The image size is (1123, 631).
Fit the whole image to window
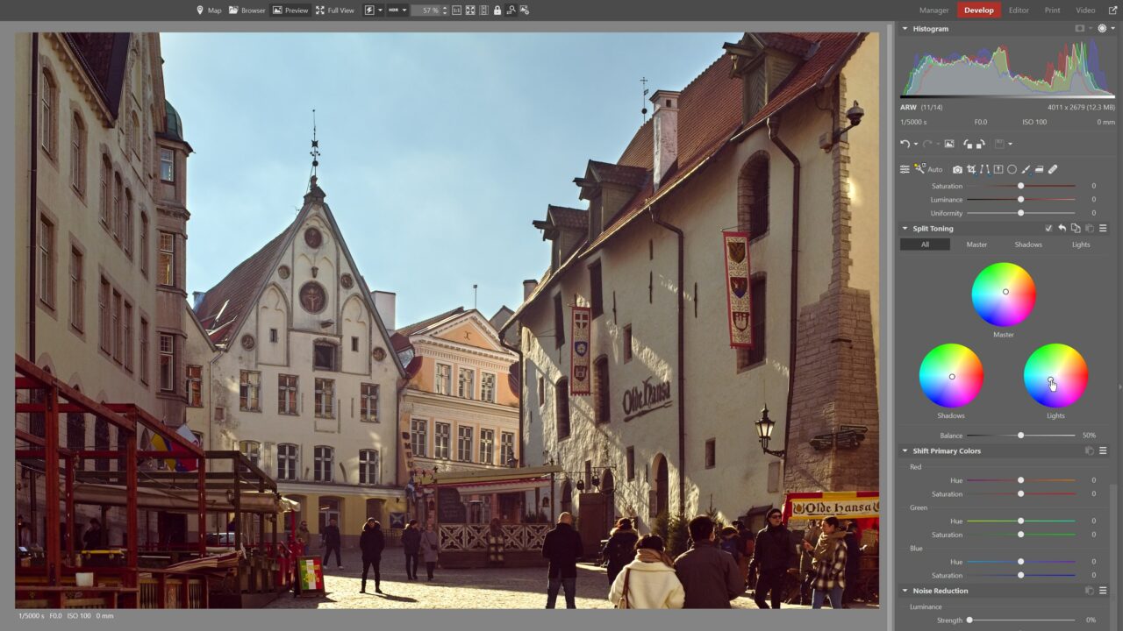point(470,11)
